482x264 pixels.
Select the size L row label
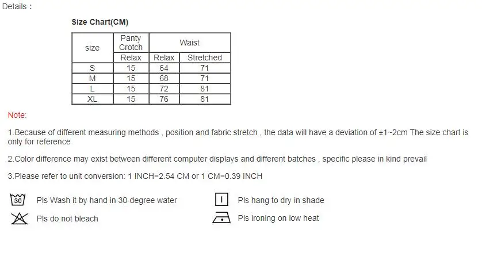tap(92, 89)
